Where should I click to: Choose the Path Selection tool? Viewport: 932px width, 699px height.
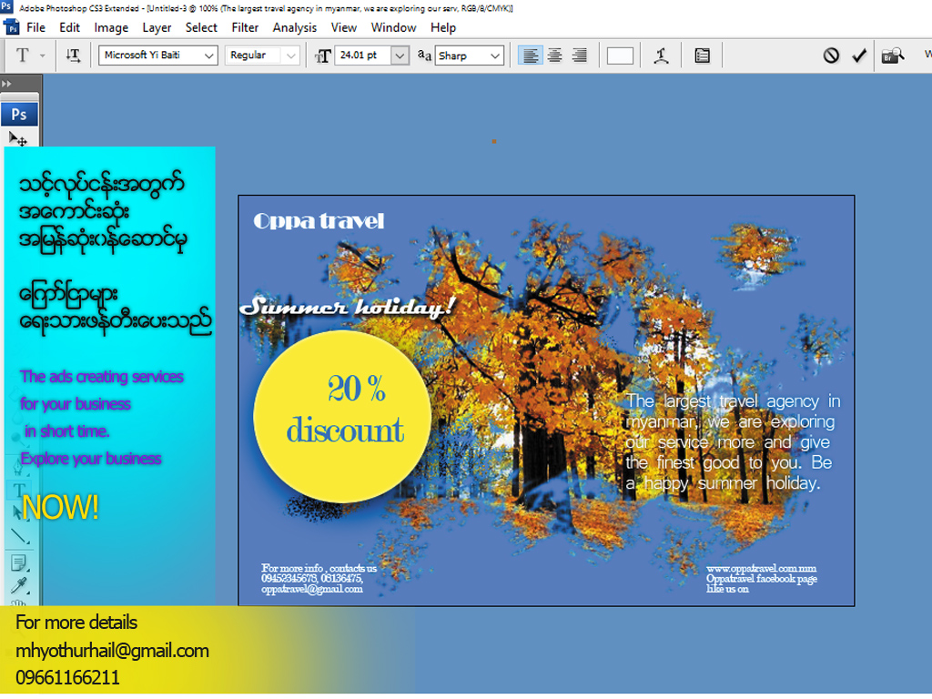point(19,512)
